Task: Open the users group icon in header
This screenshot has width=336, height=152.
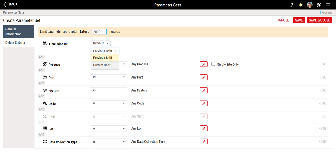Action: (319, 5)
